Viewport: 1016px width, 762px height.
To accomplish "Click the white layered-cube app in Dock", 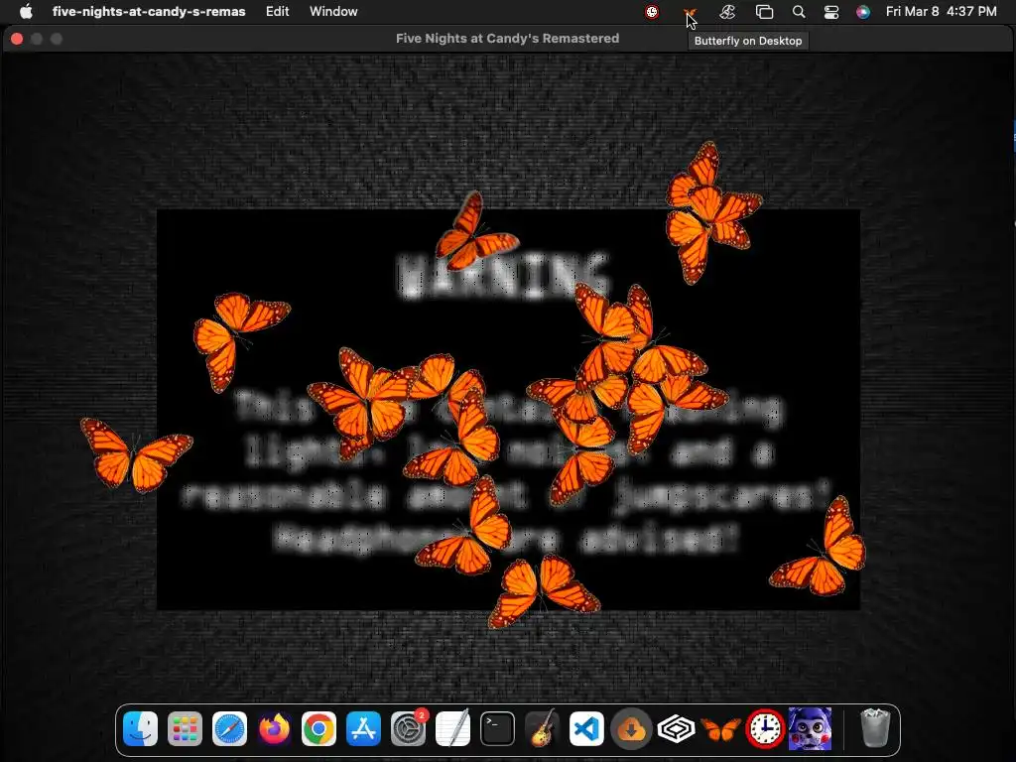I will tap(676, 729).
